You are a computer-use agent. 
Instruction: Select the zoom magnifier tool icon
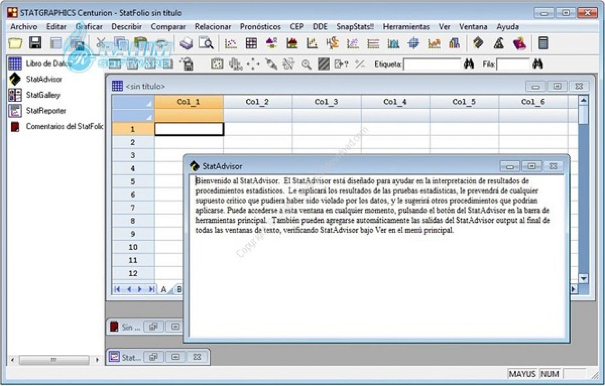306,64
